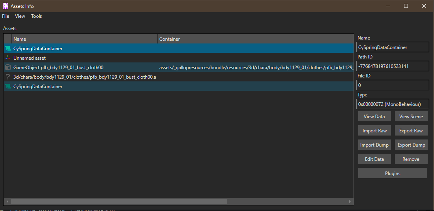Open the Tools menu
The image size is (434, 211).
37,16
